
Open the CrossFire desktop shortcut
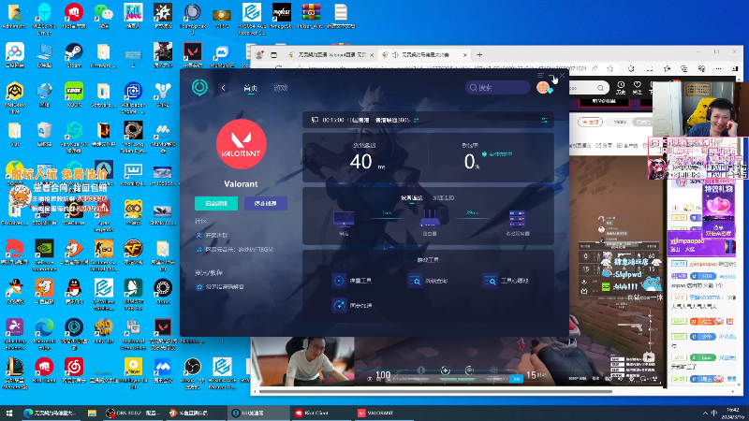click(133, 252)
